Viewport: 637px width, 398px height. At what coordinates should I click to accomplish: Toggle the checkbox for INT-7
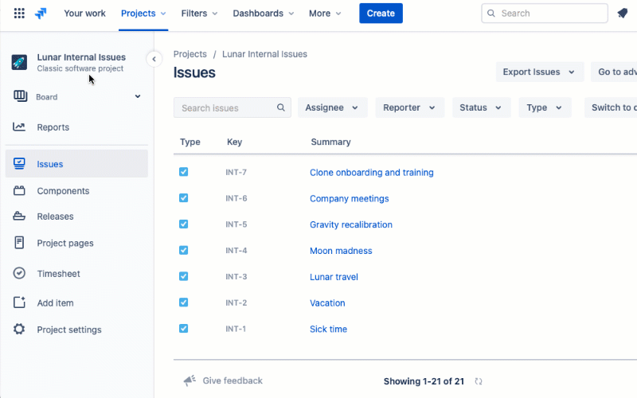pyautogui.click(x=184, y=172)
